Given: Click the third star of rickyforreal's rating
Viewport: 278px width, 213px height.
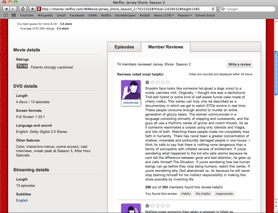Looking at the screenshot, I should click(x=157, y=82).
